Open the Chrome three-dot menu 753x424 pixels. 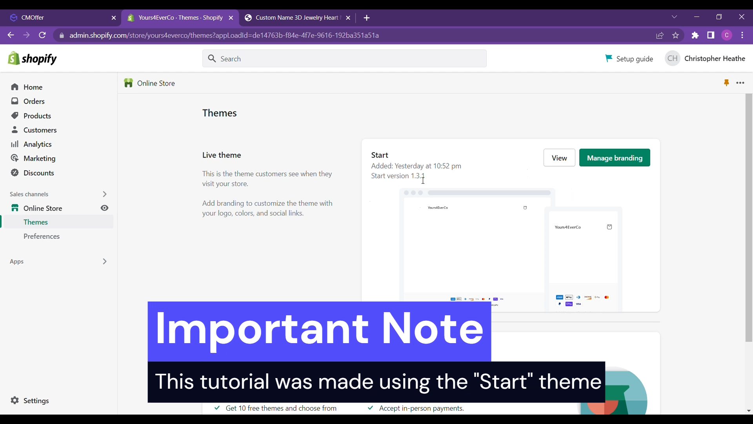pyautogui.click(x=742, y=35)
